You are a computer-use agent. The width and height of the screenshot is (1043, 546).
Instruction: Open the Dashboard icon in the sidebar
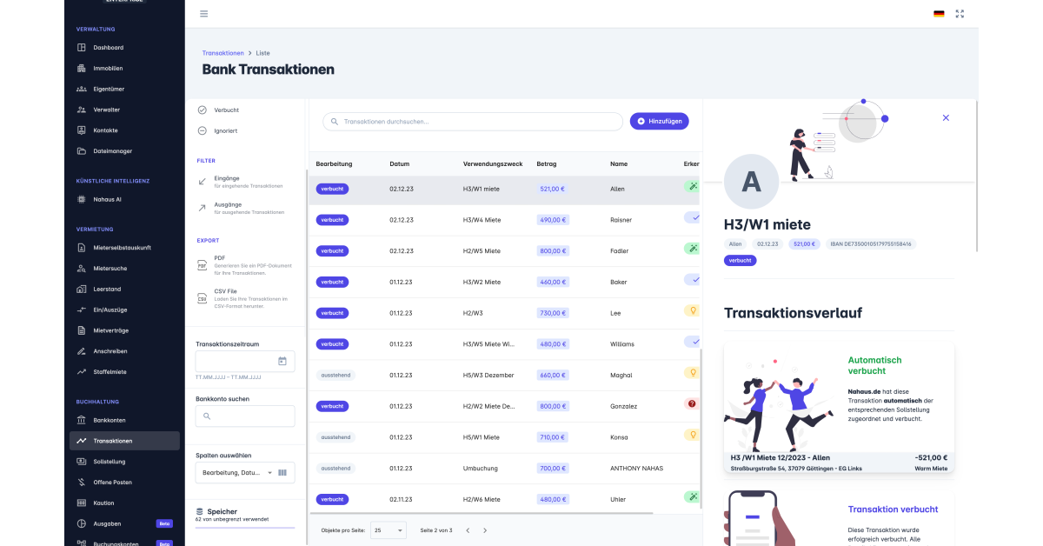pos(81,47)
